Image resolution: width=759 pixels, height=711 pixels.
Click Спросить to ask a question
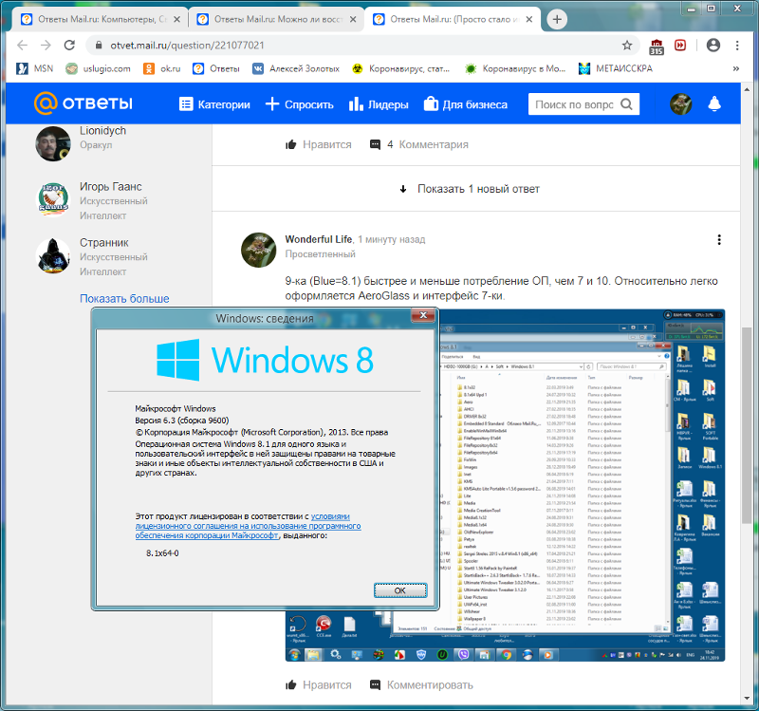(x=300, y=104)
